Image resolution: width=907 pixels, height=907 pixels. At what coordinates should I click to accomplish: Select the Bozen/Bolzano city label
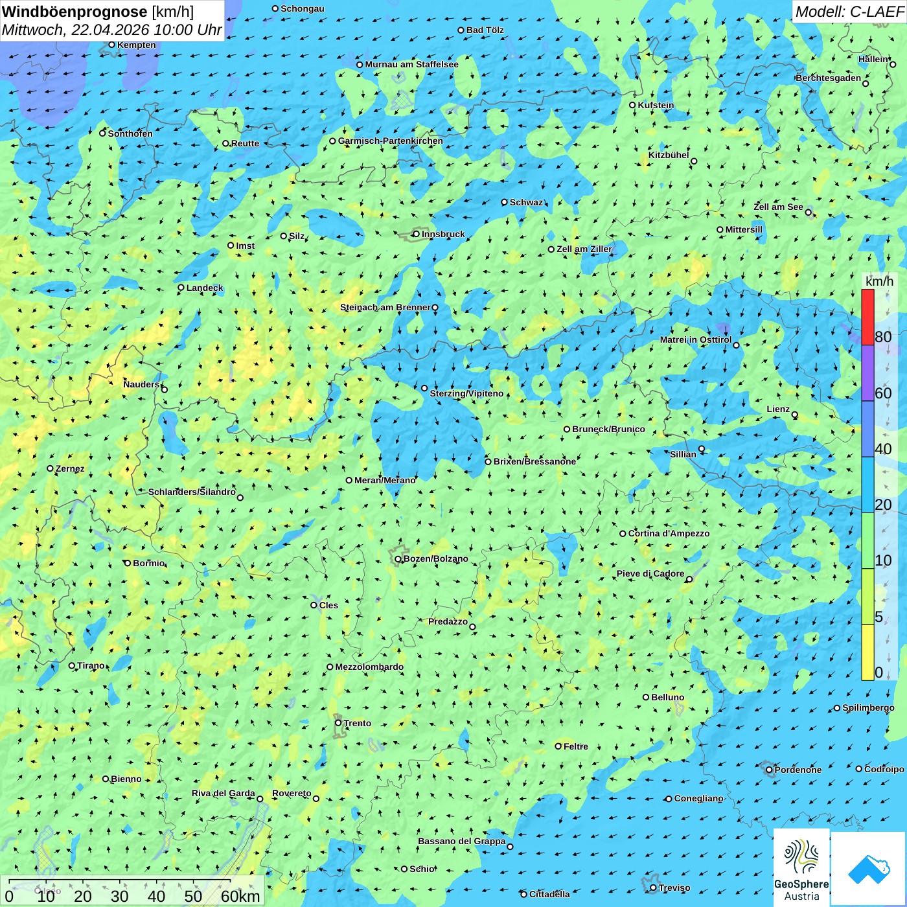coord(435,558)
